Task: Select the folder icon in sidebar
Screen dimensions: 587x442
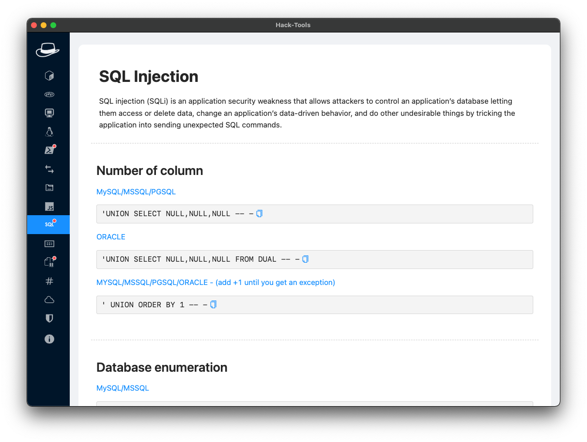Action: point(49,188)
